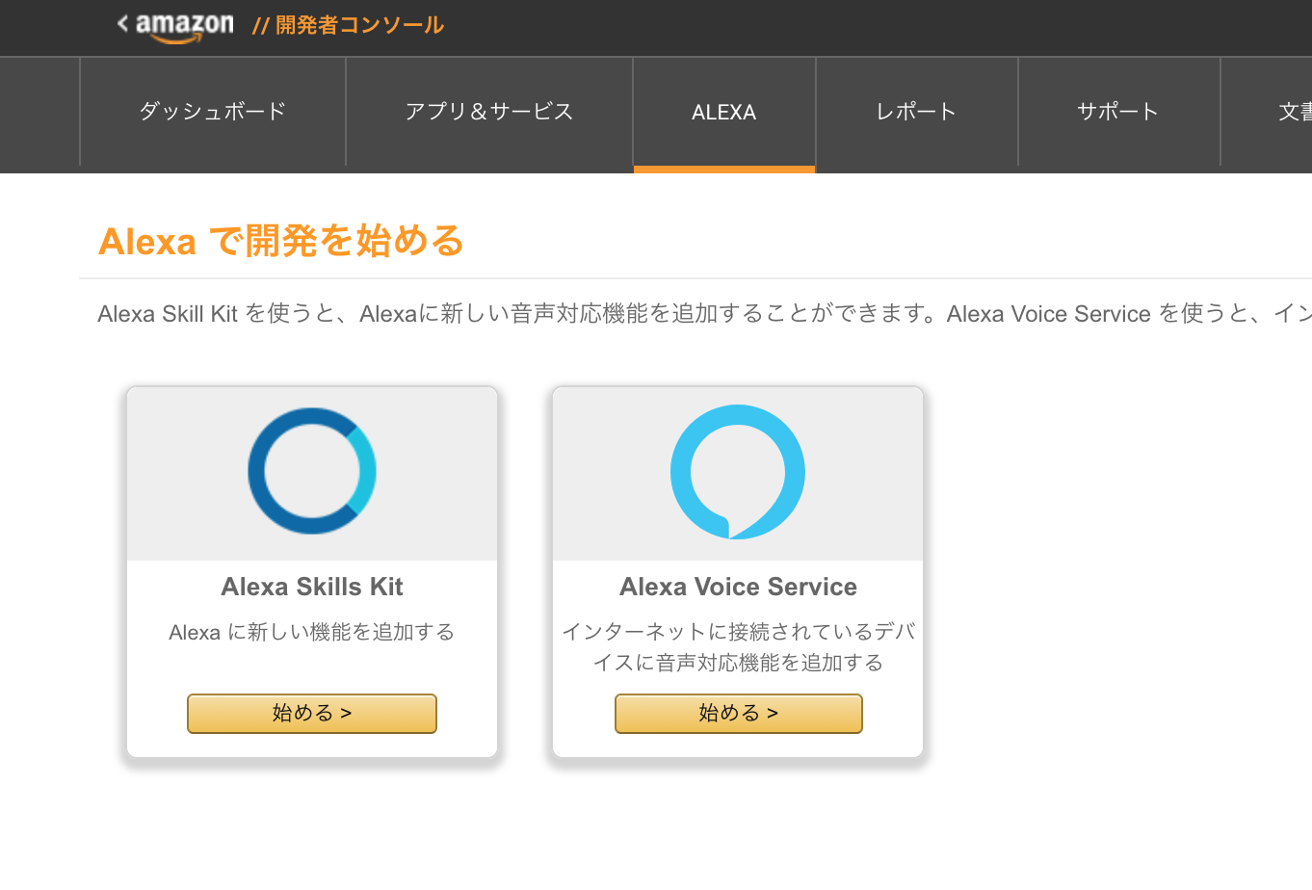Click the 開発者コンソール header link
Viewport: 1312px width, 890px height.
point(359,25)
